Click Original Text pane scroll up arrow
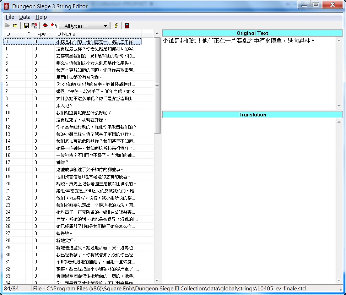The width and height of the screenshot is (346, 295). click(339, 40)
